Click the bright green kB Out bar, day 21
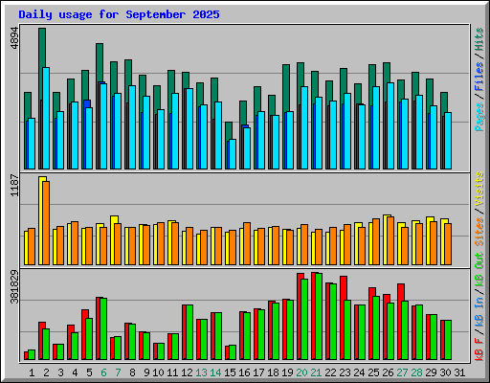The image size is (490, 383). 319,316
